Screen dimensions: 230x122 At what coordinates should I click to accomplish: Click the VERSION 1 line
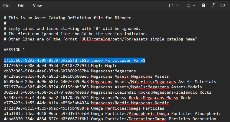(x=14, y=50)
